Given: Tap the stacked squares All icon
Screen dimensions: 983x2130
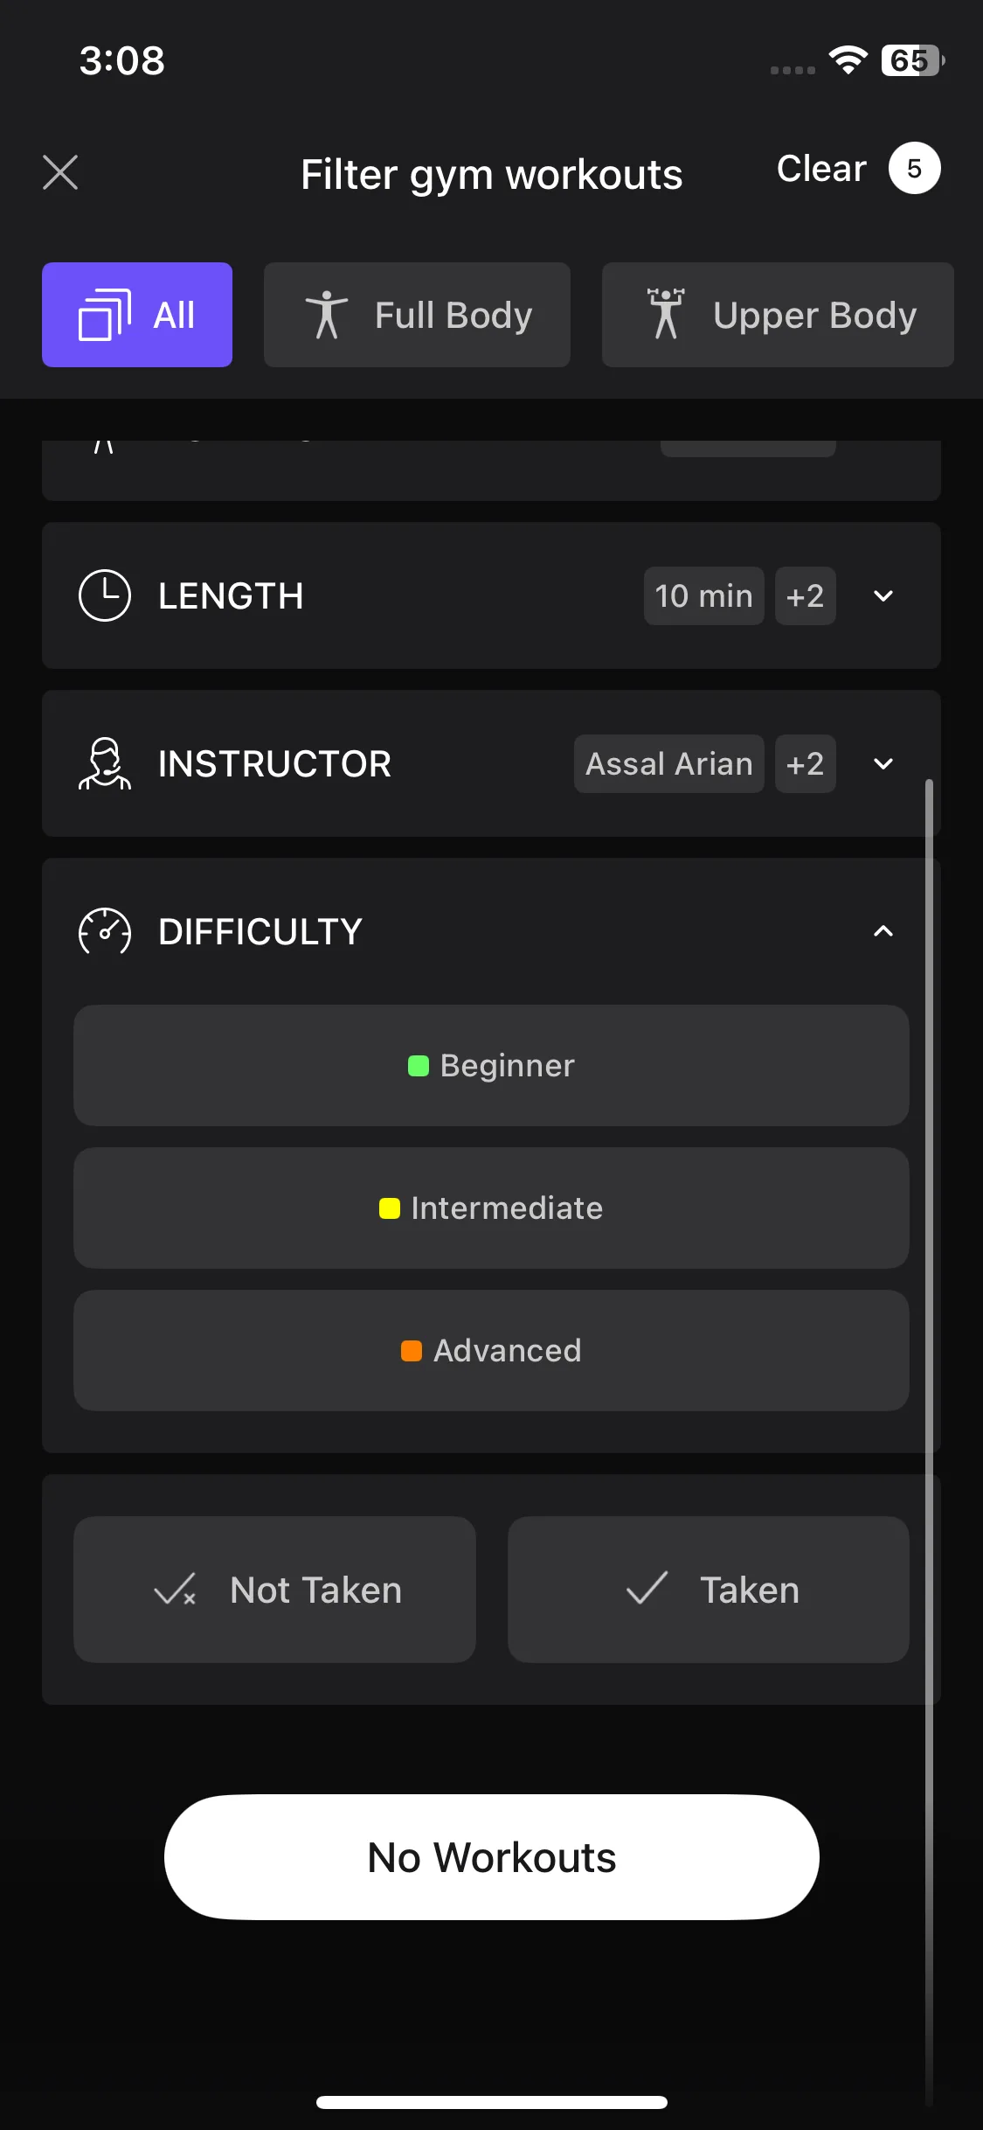Looking at the screenshot, I should [x=105, y=315].
